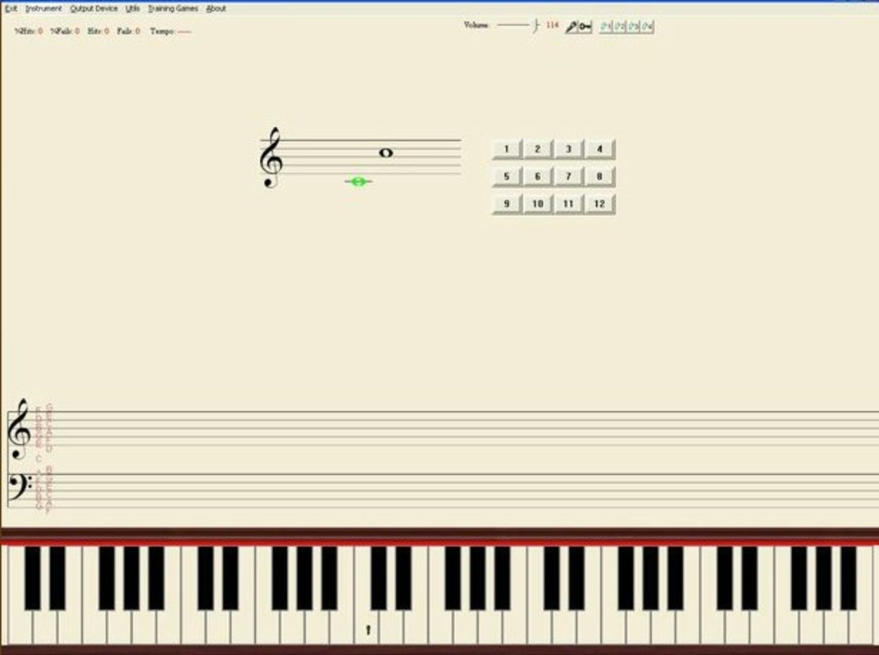Open the Training Games menu

[173, 8]
